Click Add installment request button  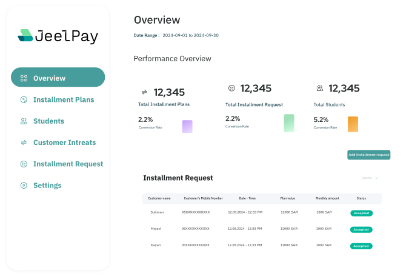click(369, 155)
